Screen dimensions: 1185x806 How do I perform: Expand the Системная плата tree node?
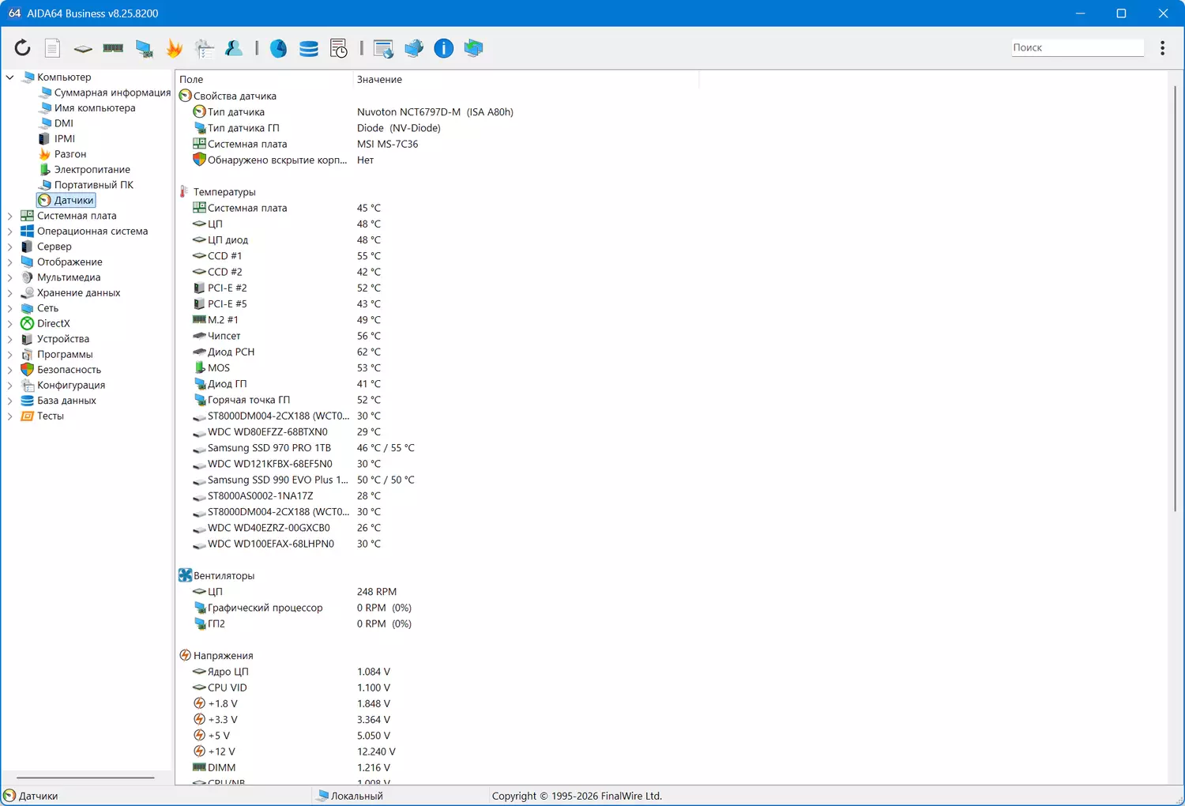point(10,216)
